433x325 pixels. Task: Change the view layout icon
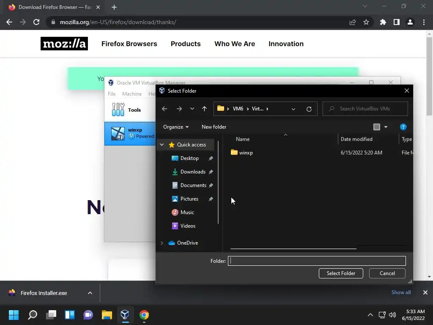(377, 127)
